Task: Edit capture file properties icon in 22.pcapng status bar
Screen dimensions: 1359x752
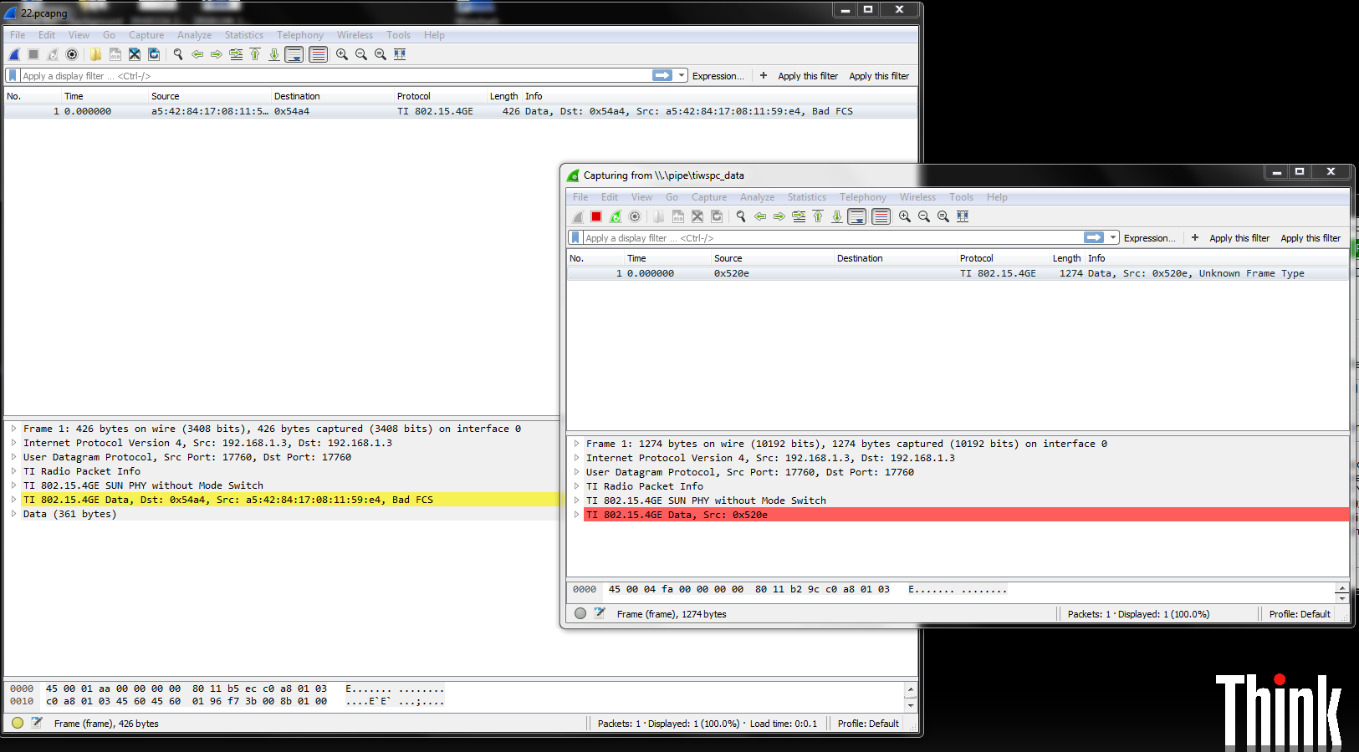Action: [37, 723]
